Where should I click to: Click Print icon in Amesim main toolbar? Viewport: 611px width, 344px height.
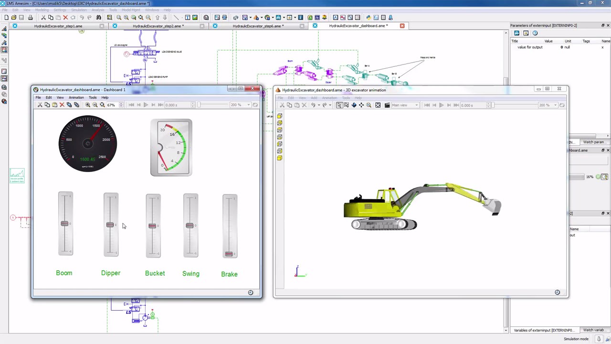point(30,18)
